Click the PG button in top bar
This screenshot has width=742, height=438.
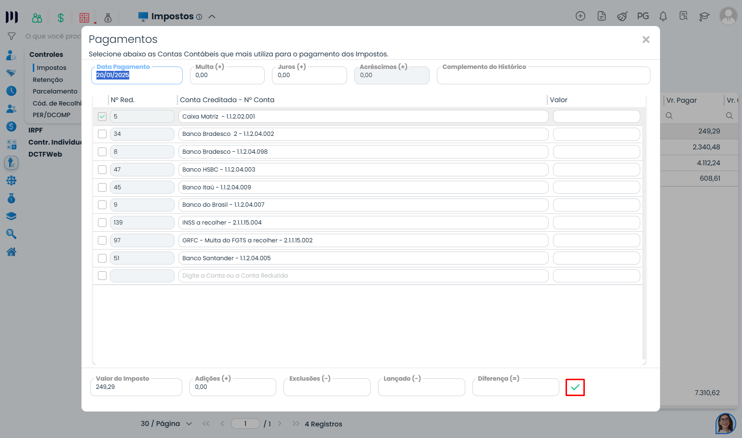(643, 16)
